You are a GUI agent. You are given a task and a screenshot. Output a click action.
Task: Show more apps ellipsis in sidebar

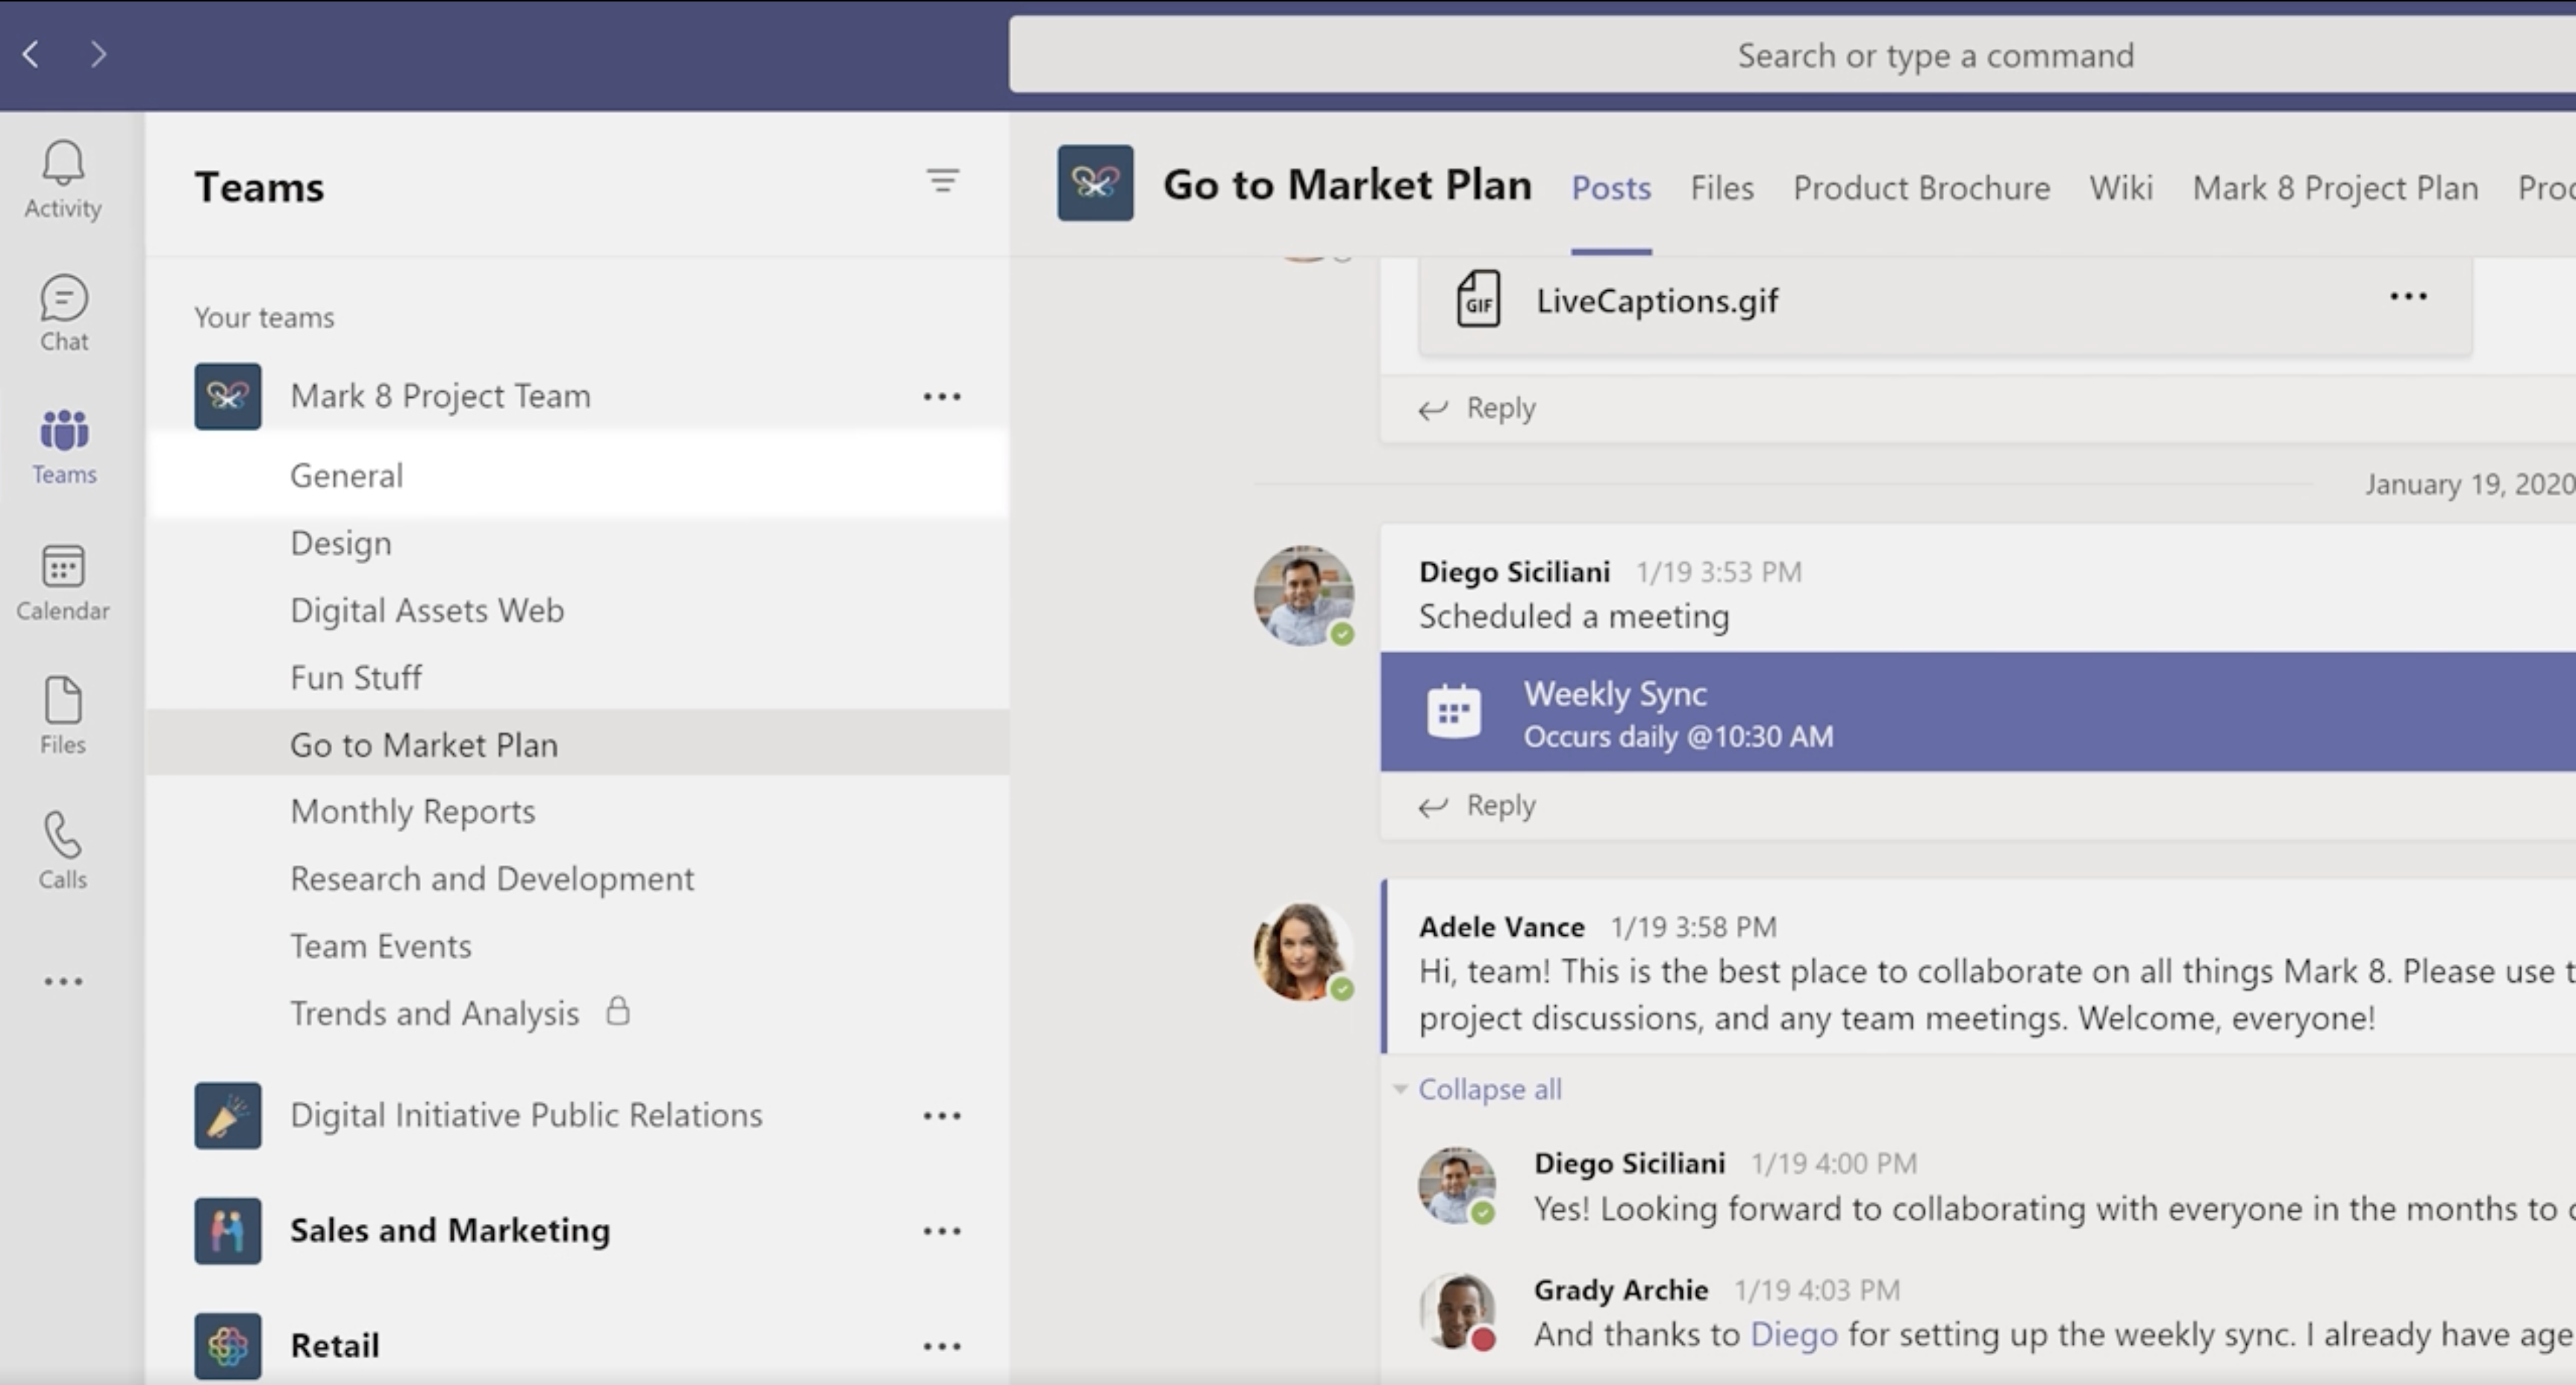click(x=63, y=982)
